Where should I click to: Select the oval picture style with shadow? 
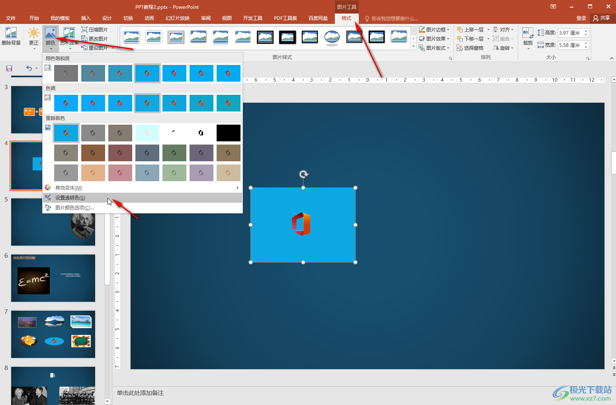(x=332, y=37)
